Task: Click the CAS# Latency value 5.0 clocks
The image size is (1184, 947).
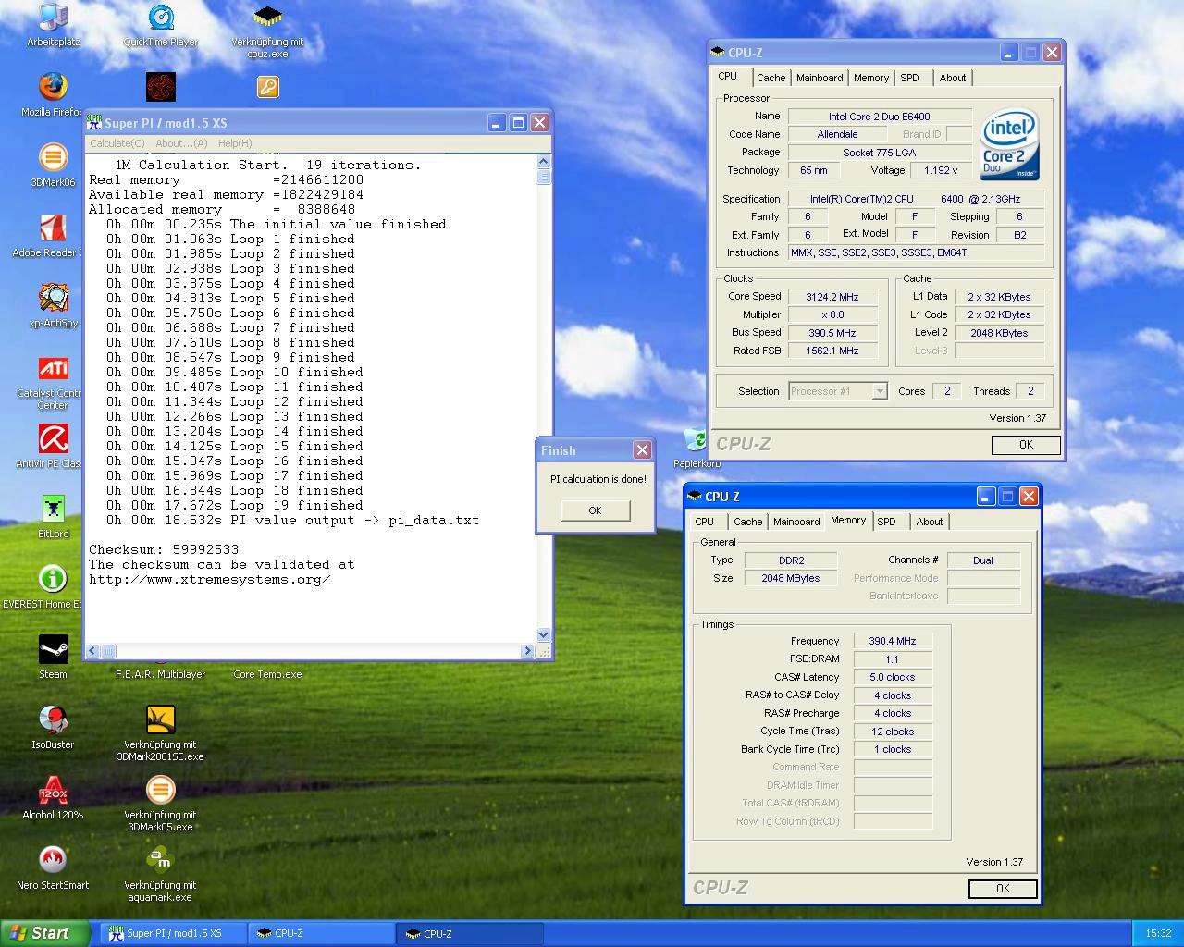Action: (x=893, y=677)
